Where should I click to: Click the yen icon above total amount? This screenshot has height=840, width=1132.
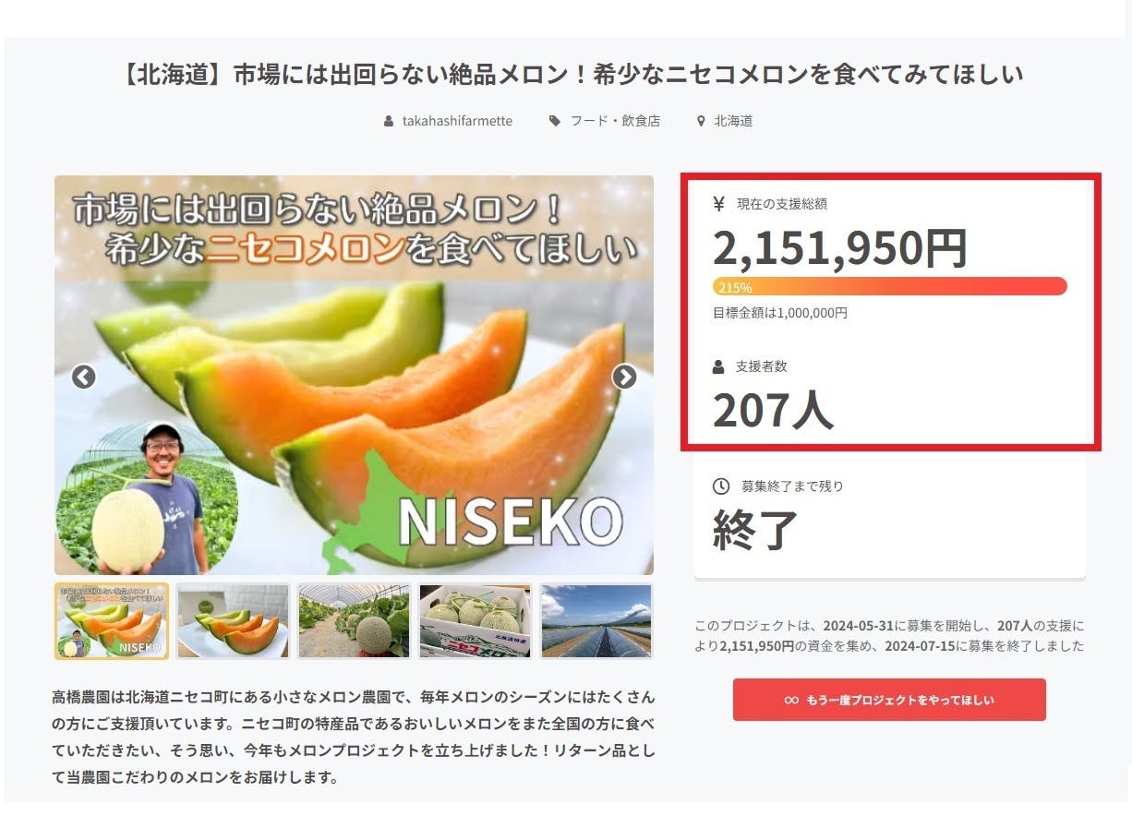(x=719, y=204)
